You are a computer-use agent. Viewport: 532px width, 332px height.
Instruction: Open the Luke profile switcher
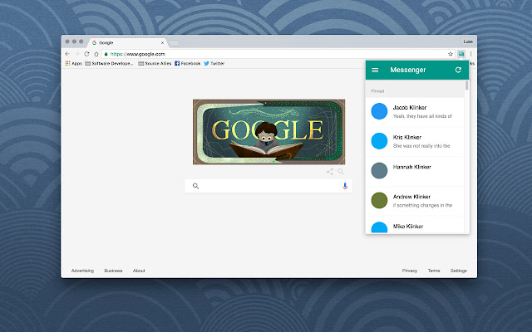[x=466, y=41]
